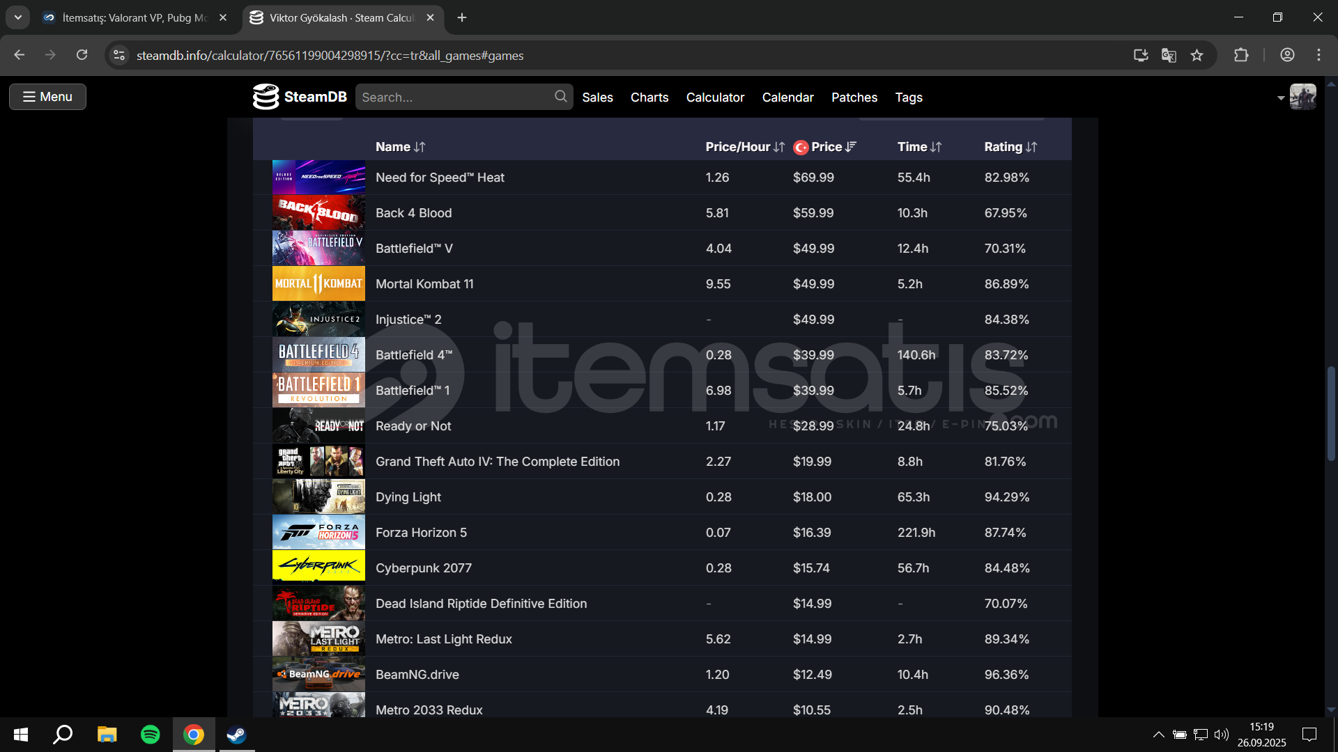Click the SteamDB search input field
Screen dimensions: 1338x752
(453, 97)
